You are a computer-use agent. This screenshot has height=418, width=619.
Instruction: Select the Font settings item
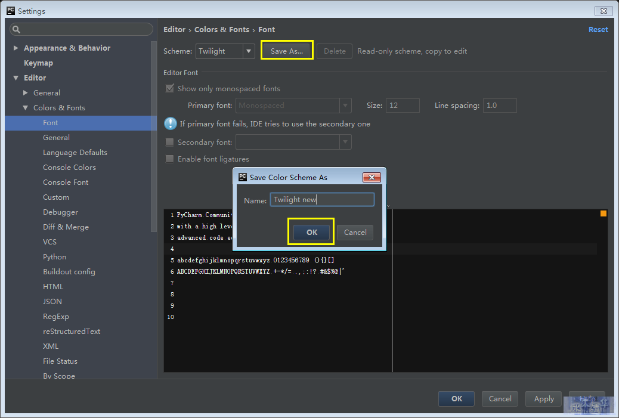pos(81,123)
